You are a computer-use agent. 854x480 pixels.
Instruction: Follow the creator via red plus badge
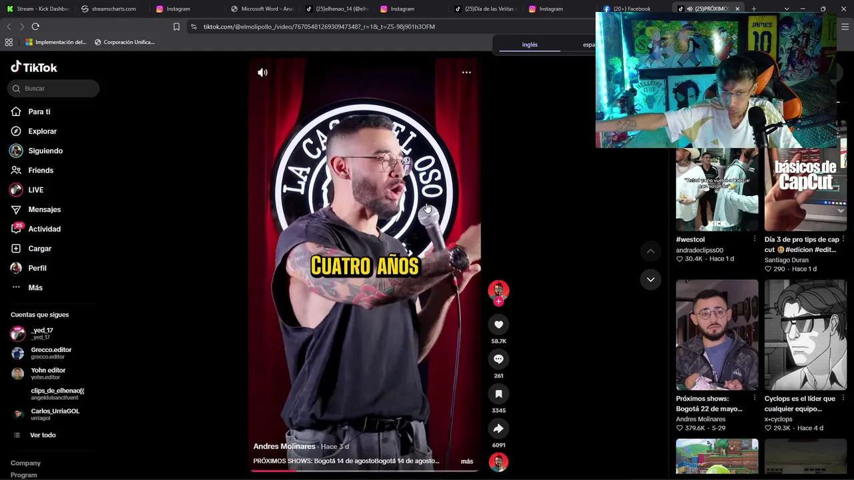coord(498,301)
